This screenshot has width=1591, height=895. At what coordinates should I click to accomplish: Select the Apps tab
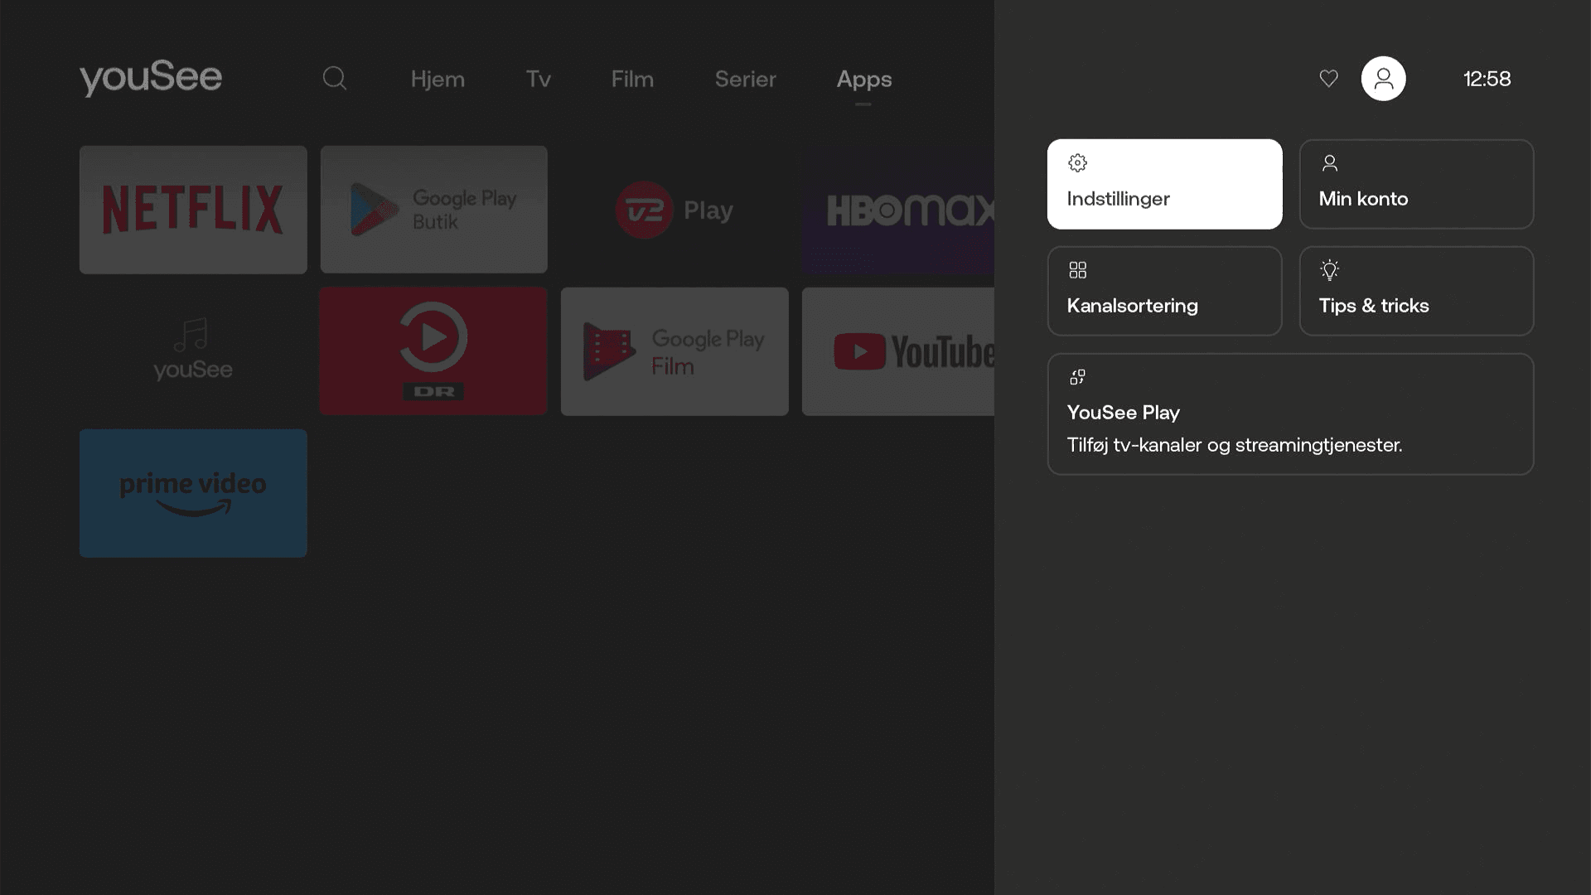click(x=863, y=80)
